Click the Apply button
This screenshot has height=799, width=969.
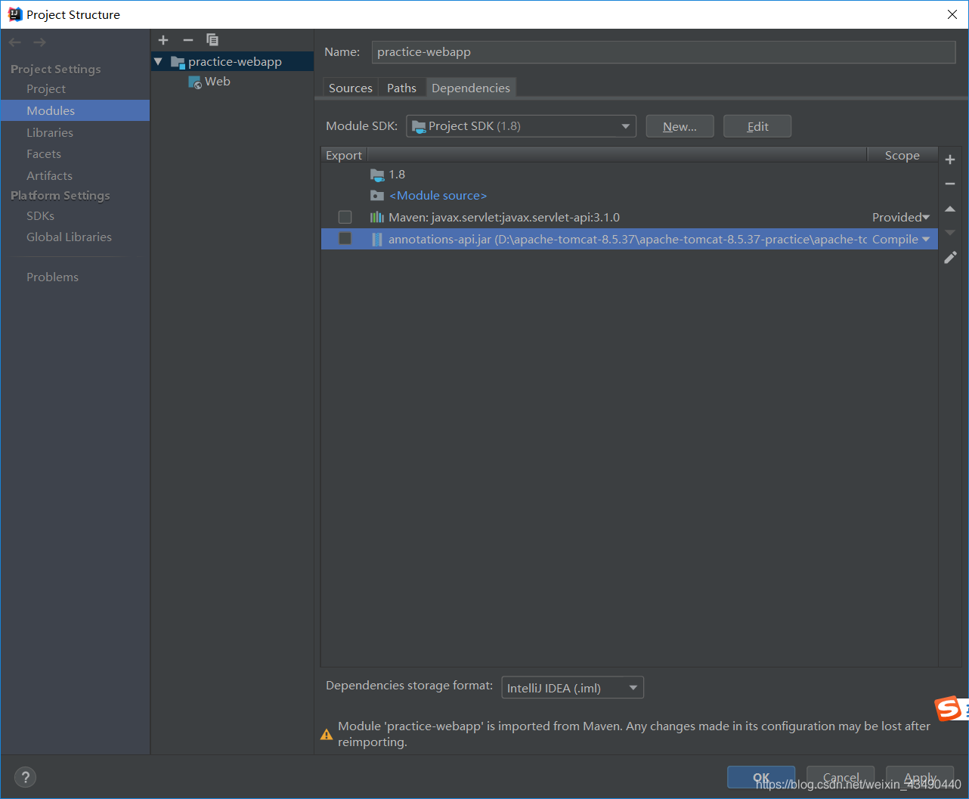pyautogui.click(x=920, y=777)
